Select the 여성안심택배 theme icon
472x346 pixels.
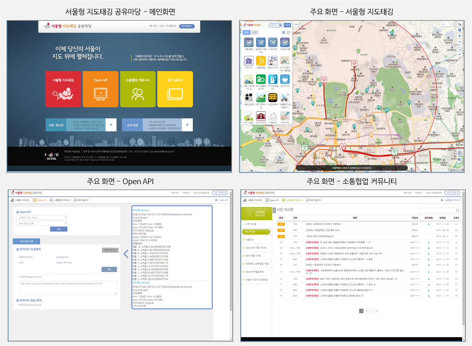tap(273, 98)
